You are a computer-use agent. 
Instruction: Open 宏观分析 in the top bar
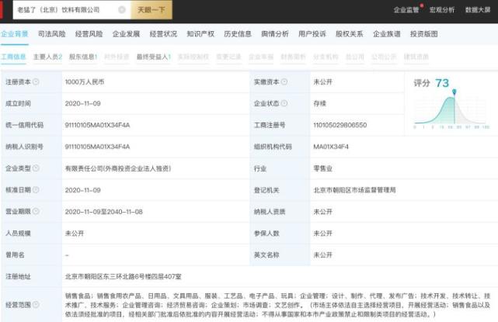pos(442,10)
